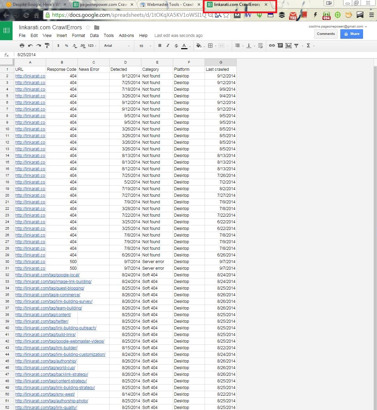This screenshot has height=410, width=377.
Task: Select row 30 header
Action: point(7,261)
